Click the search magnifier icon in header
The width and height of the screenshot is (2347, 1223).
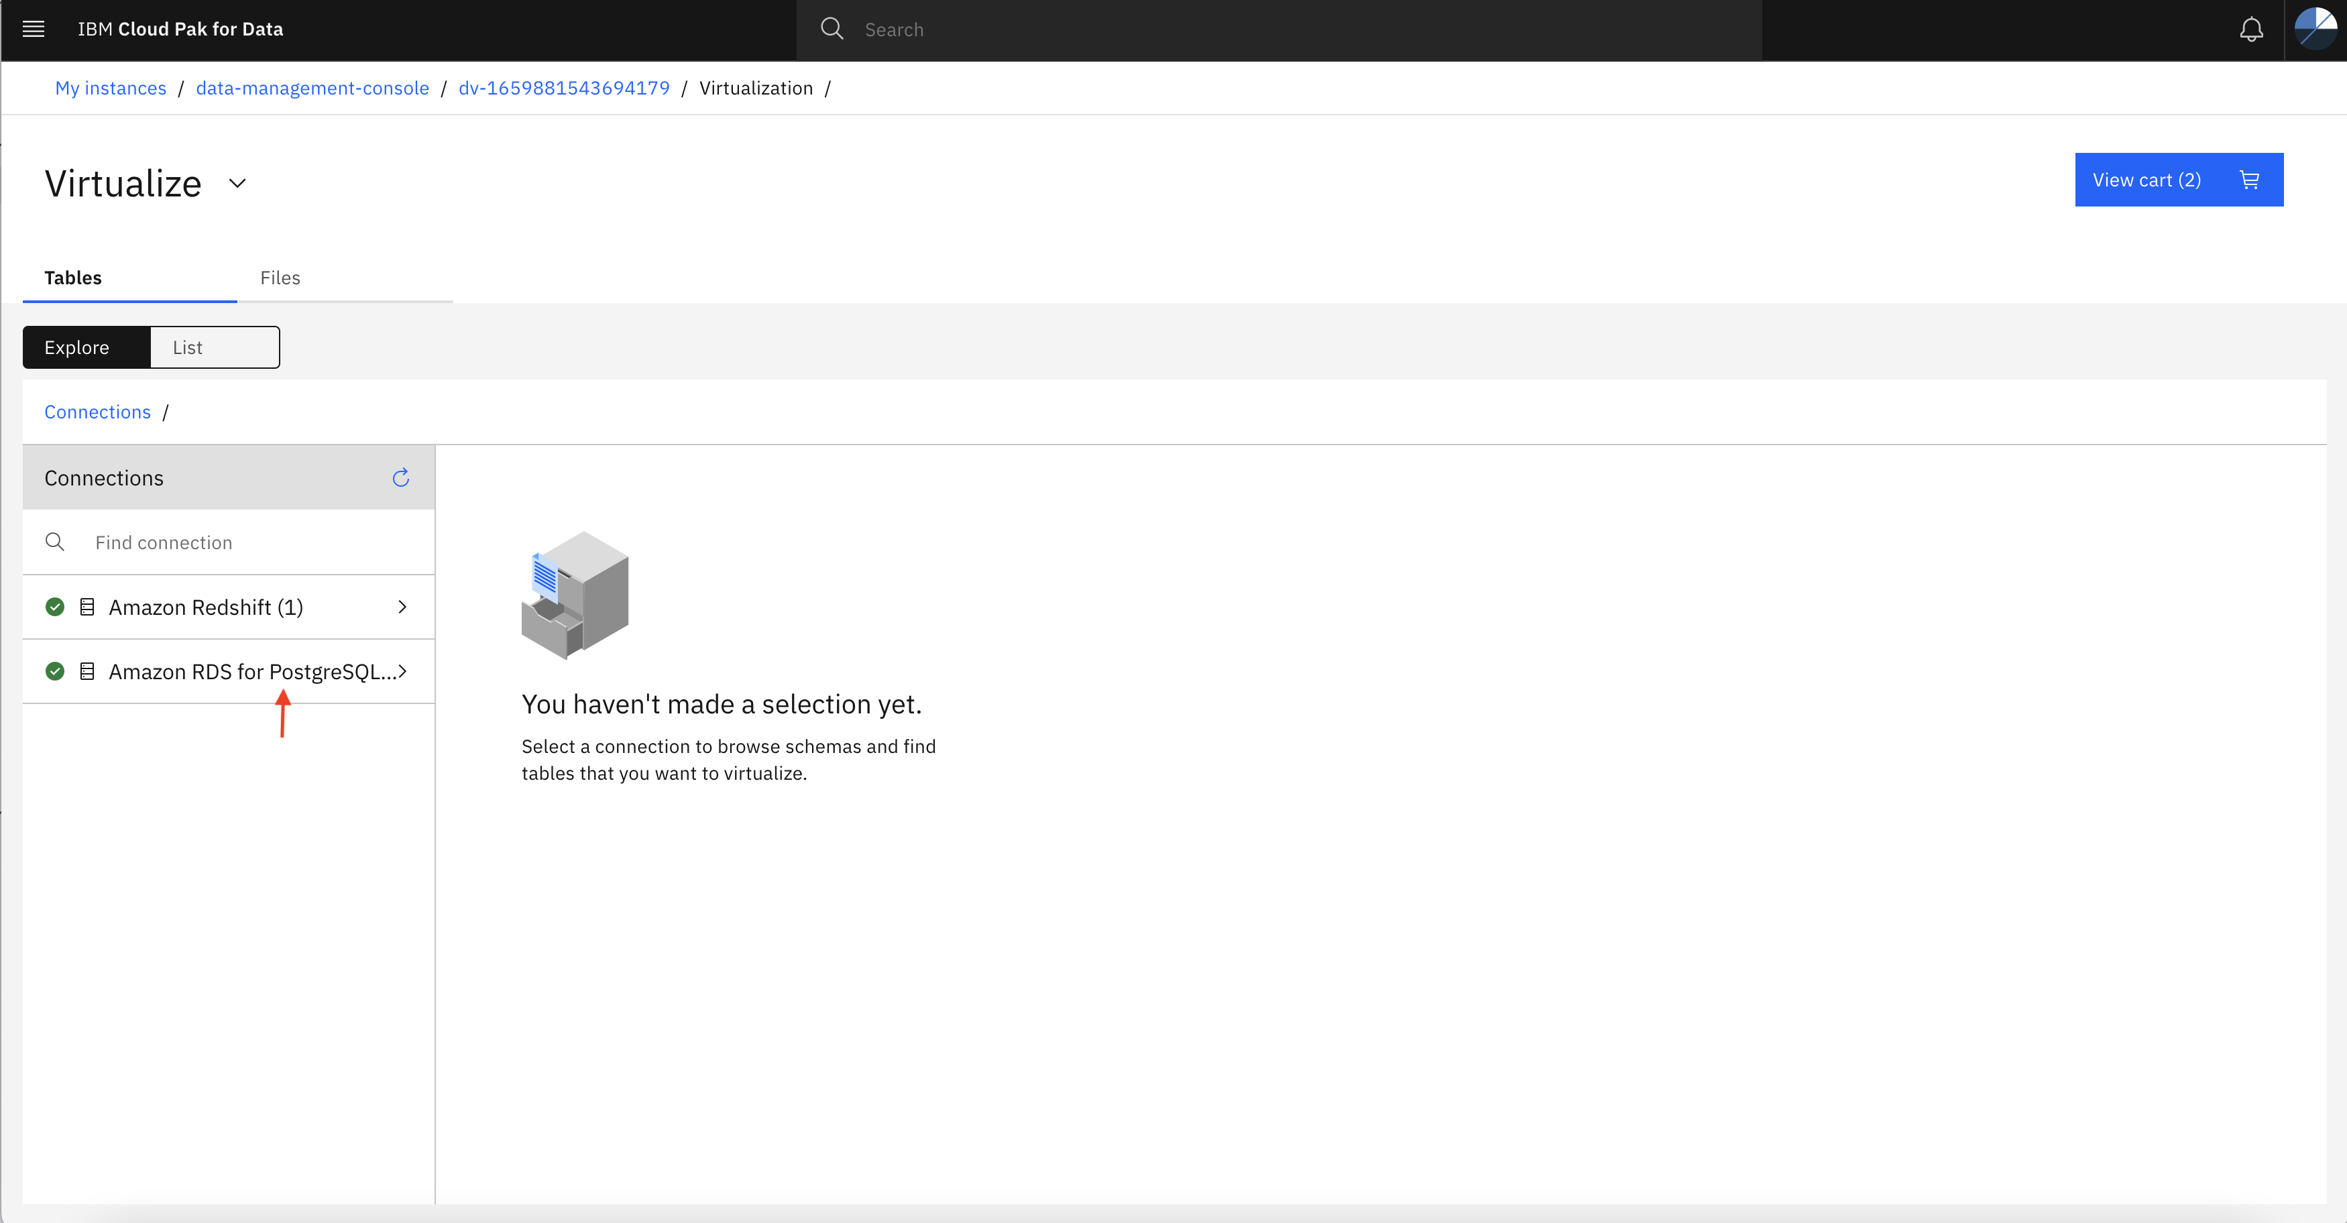click(x=832, y=29)
